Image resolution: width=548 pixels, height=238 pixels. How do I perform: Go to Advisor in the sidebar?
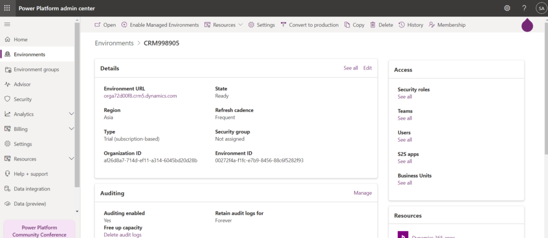[22, 85]
